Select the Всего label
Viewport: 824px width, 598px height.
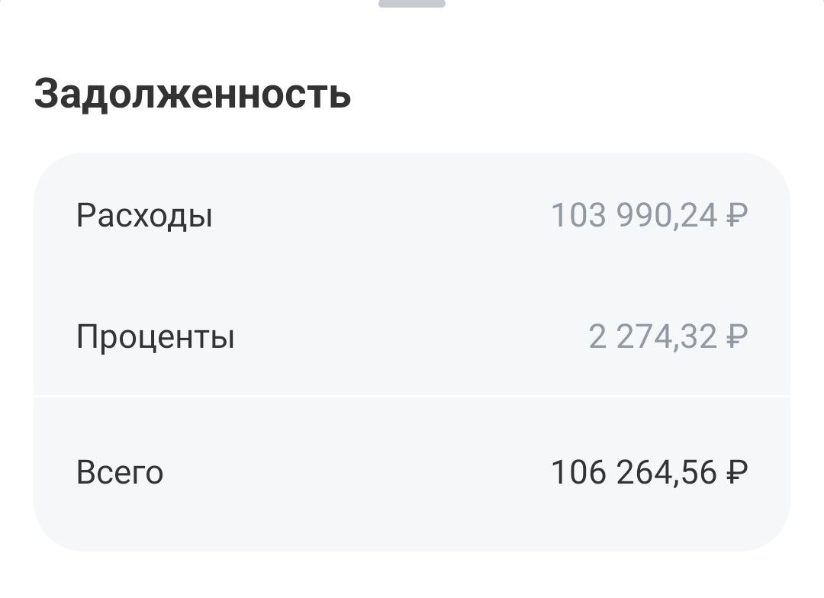tap(120, 473)
